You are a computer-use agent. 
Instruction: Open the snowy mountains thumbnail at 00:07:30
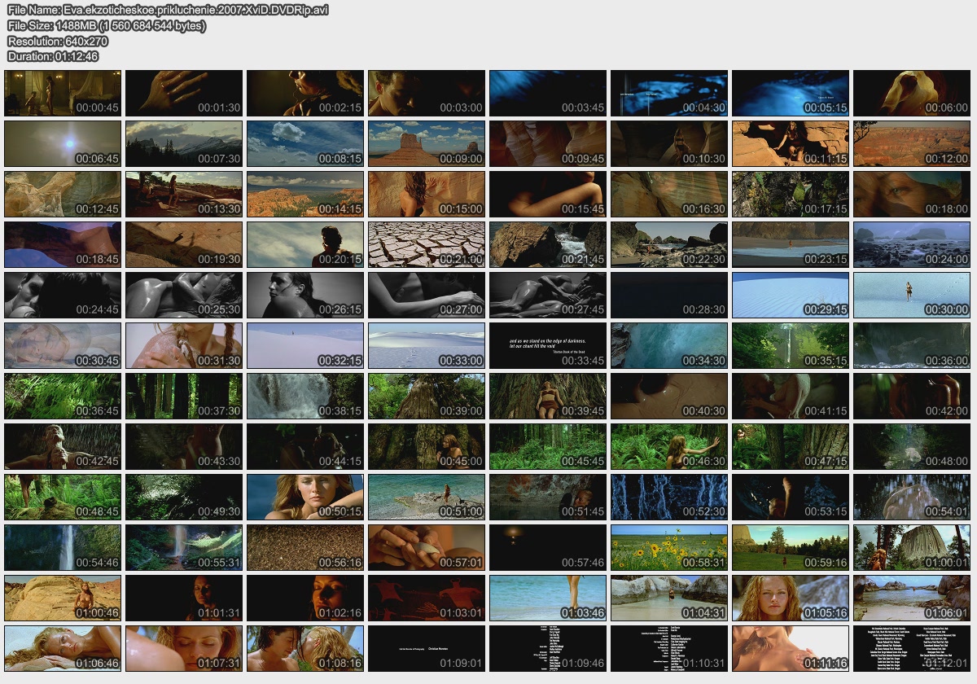click(x=184, y=143)
